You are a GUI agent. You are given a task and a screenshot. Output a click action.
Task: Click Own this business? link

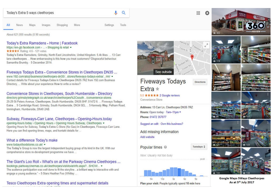pyautogui.click(x=172, y=124)
